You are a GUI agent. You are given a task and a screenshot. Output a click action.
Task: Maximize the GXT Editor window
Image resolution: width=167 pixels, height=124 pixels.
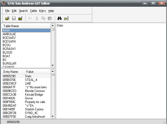click(153, 3)
